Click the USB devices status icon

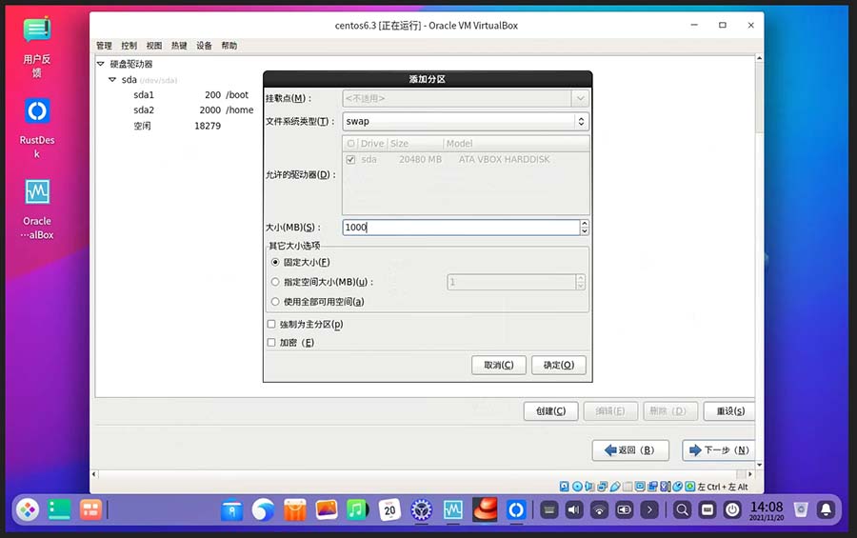tap(615, 486)
